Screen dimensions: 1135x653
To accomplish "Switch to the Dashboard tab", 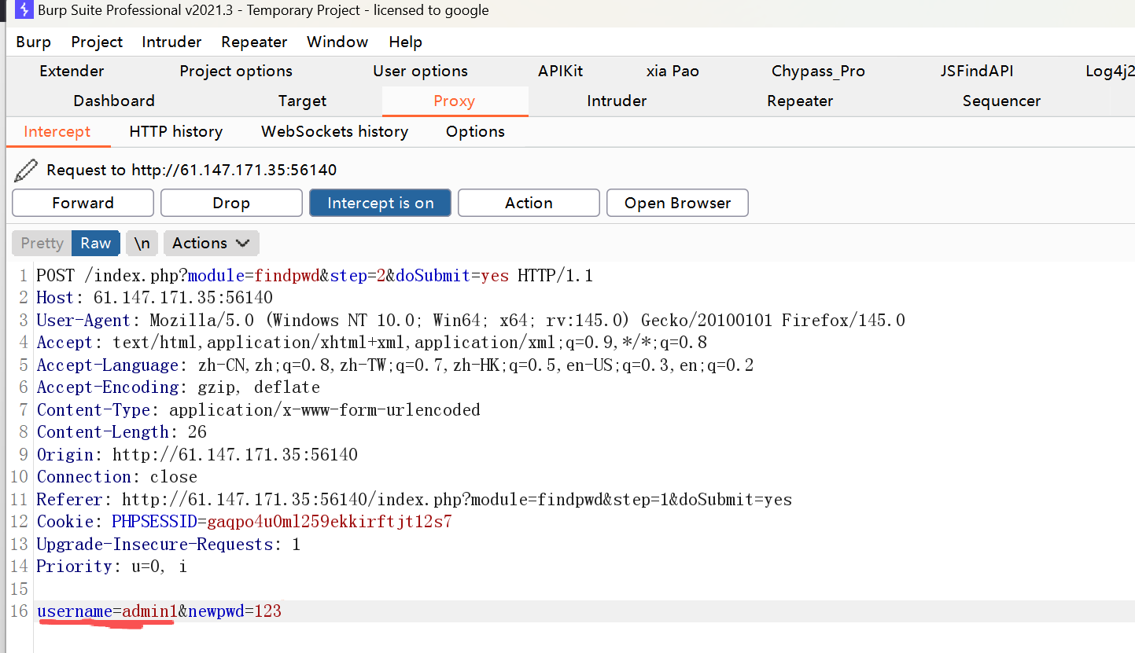I will pyautogui.click(x=114, y=101).
